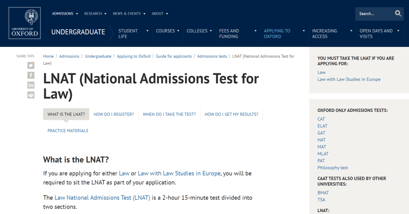Viewport: 409px width, 214px height.
Task: Click the University of Oxford logo
Action: point(25,23)
